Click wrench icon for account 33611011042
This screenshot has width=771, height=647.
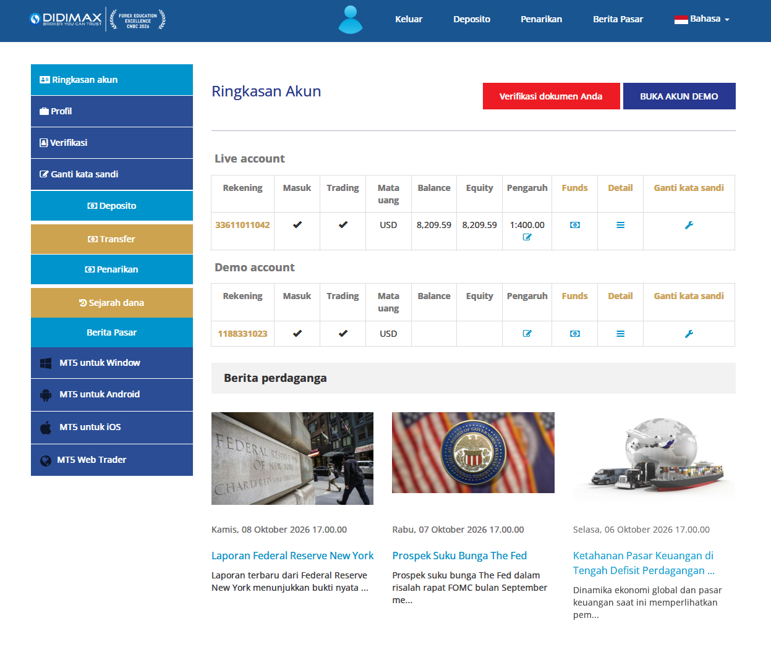(x=689, y=225)
